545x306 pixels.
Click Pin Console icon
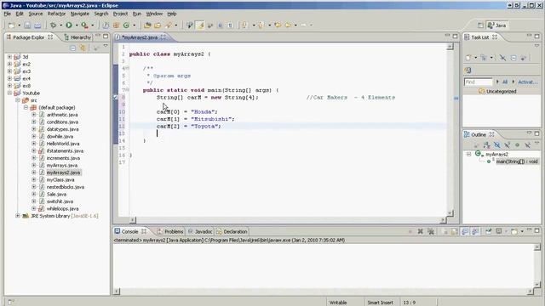(x=488, y=231)
